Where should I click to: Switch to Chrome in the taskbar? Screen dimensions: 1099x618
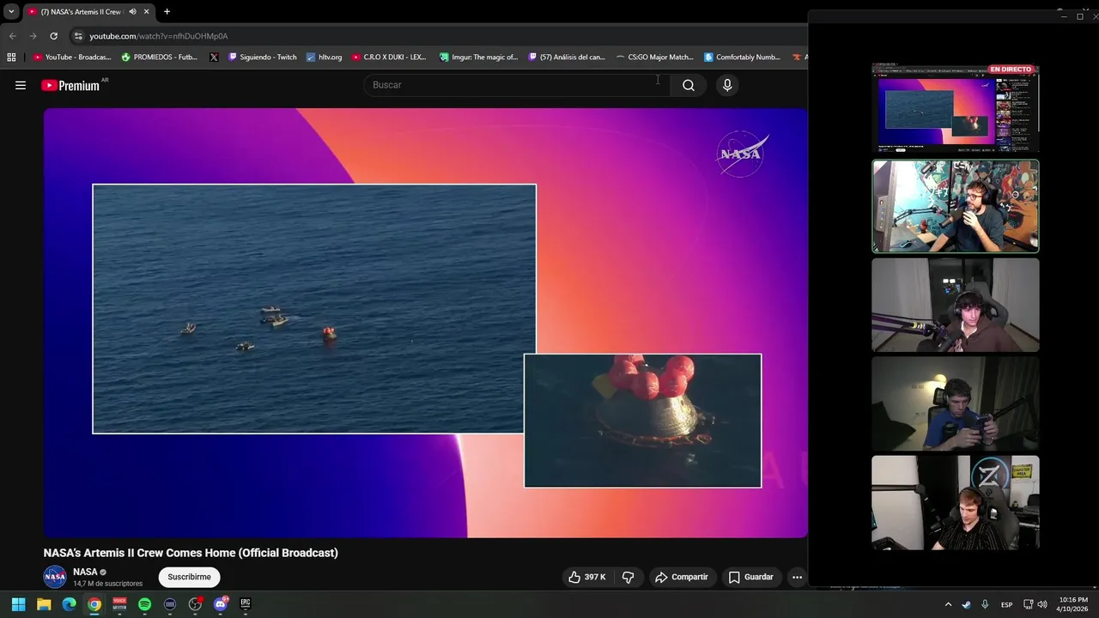(94, 604)
